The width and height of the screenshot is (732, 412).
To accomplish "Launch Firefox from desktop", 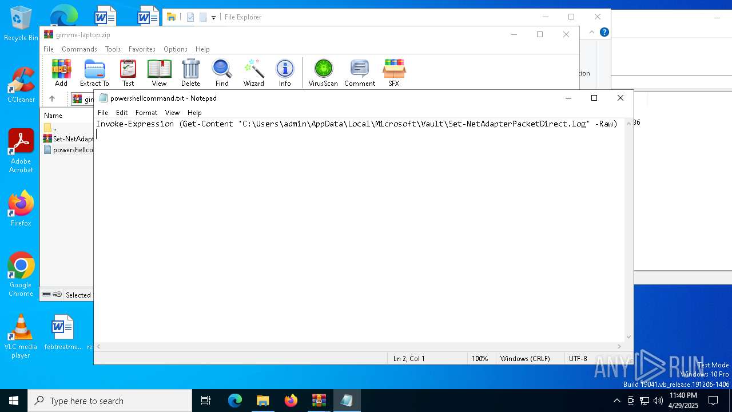I will pos(21,209).
